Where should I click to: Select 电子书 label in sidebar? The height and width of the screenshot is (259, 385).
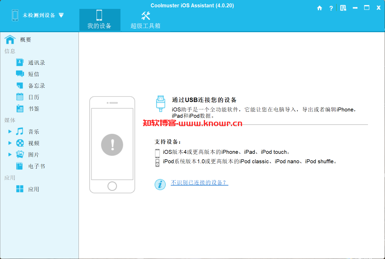[37, 166]
